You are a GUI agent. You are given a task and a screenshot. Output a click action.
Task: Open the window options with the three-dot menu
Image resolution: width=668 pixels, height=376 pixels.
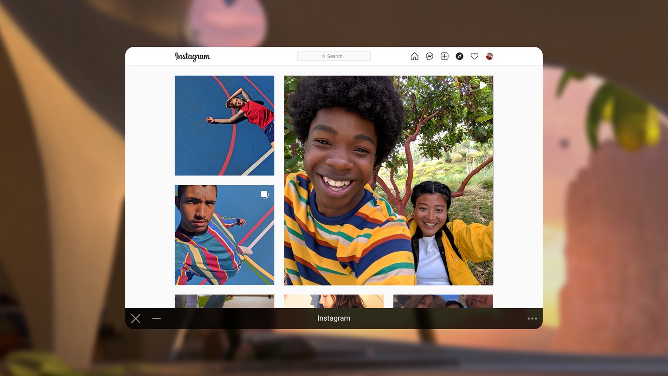coord(532,318)
